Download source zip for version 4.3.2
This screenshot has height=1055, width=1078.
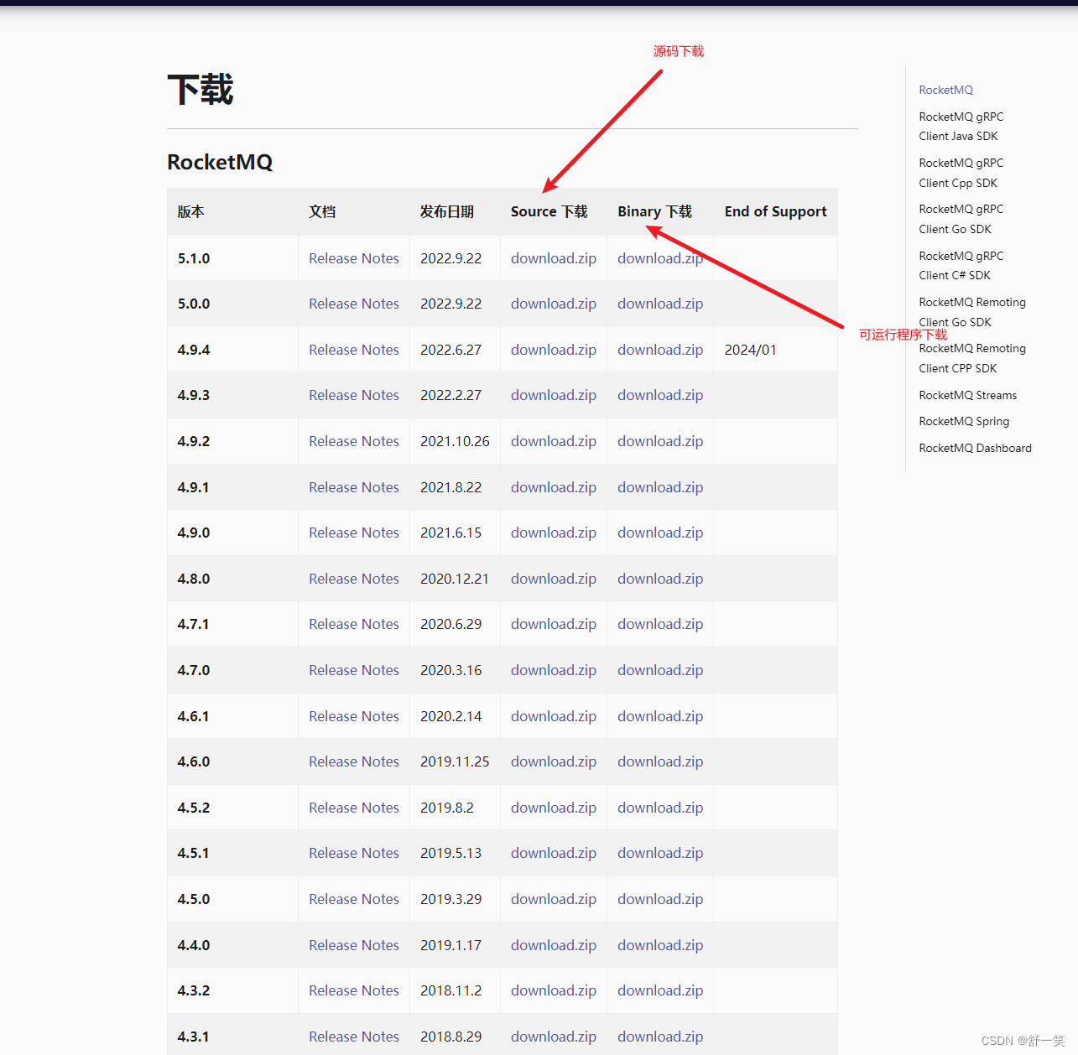pos(553,990)
